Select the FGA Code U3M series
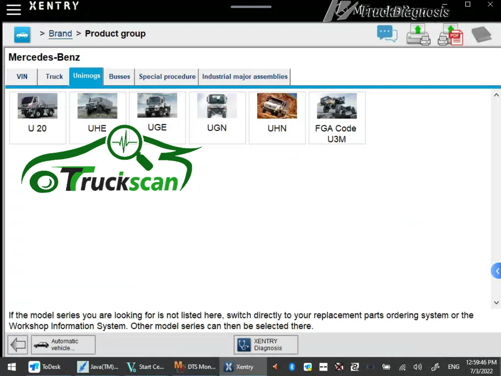This screenshot has height=376, width=501. point(337,118)
